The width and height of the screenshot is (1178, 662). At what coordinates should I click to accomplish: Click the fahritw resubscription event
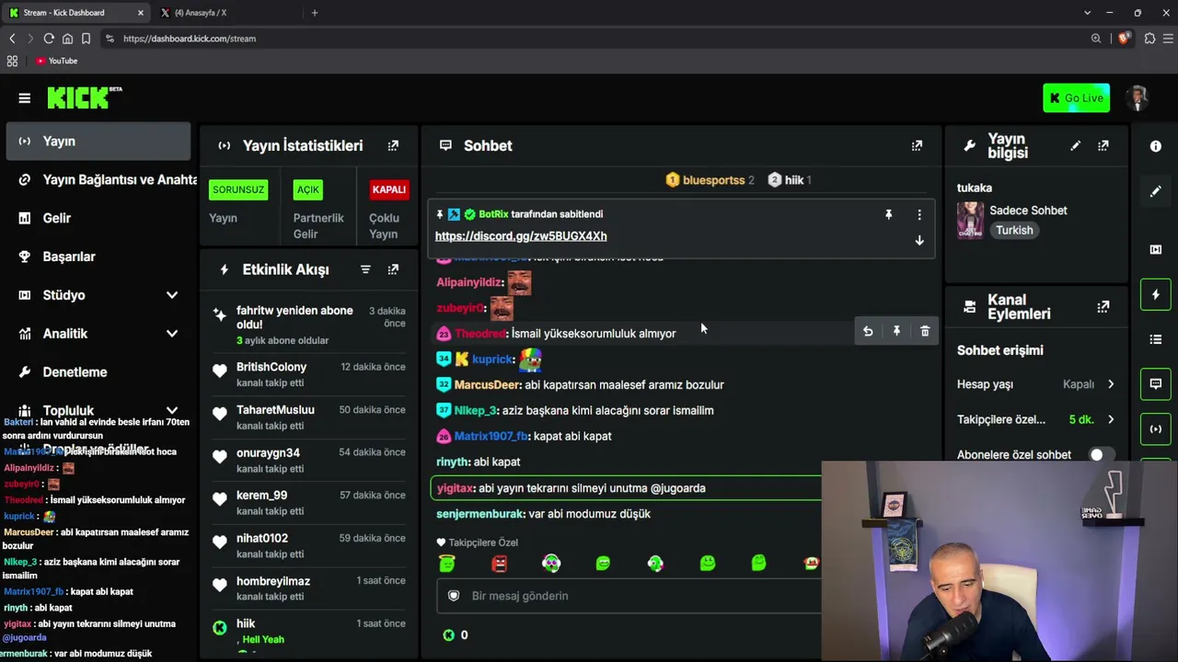tap(308, 325)
